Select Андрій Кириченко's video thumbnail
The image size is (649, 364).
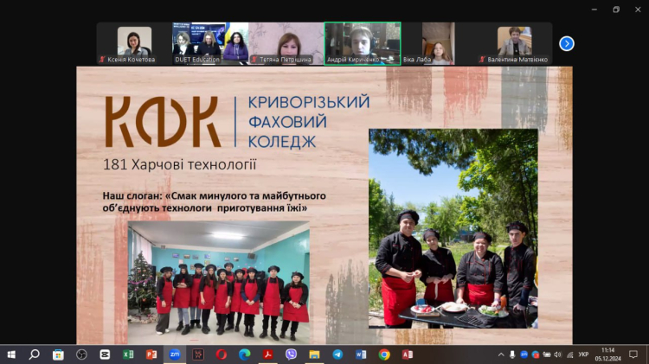[363, 43]
